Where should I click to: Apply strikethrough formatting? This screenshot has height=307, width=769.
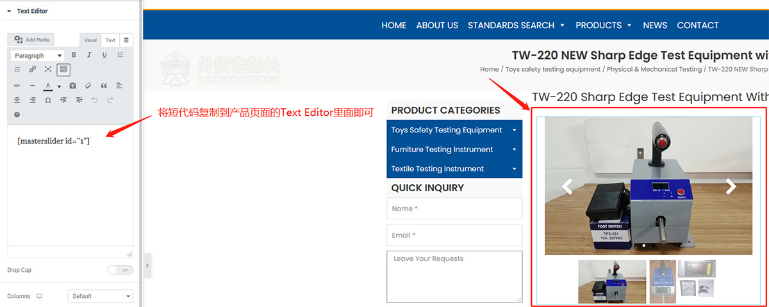[17, 86]
